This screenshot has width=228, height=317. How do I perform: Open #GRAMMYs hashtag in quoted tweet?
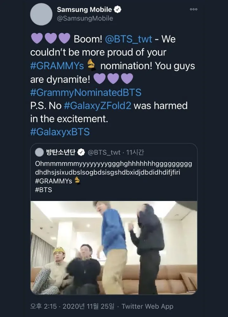click(54, 181)
